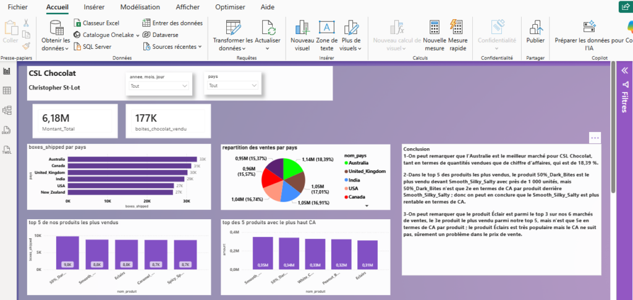
Task: Click the Publier icon
Action: [535, 28]
